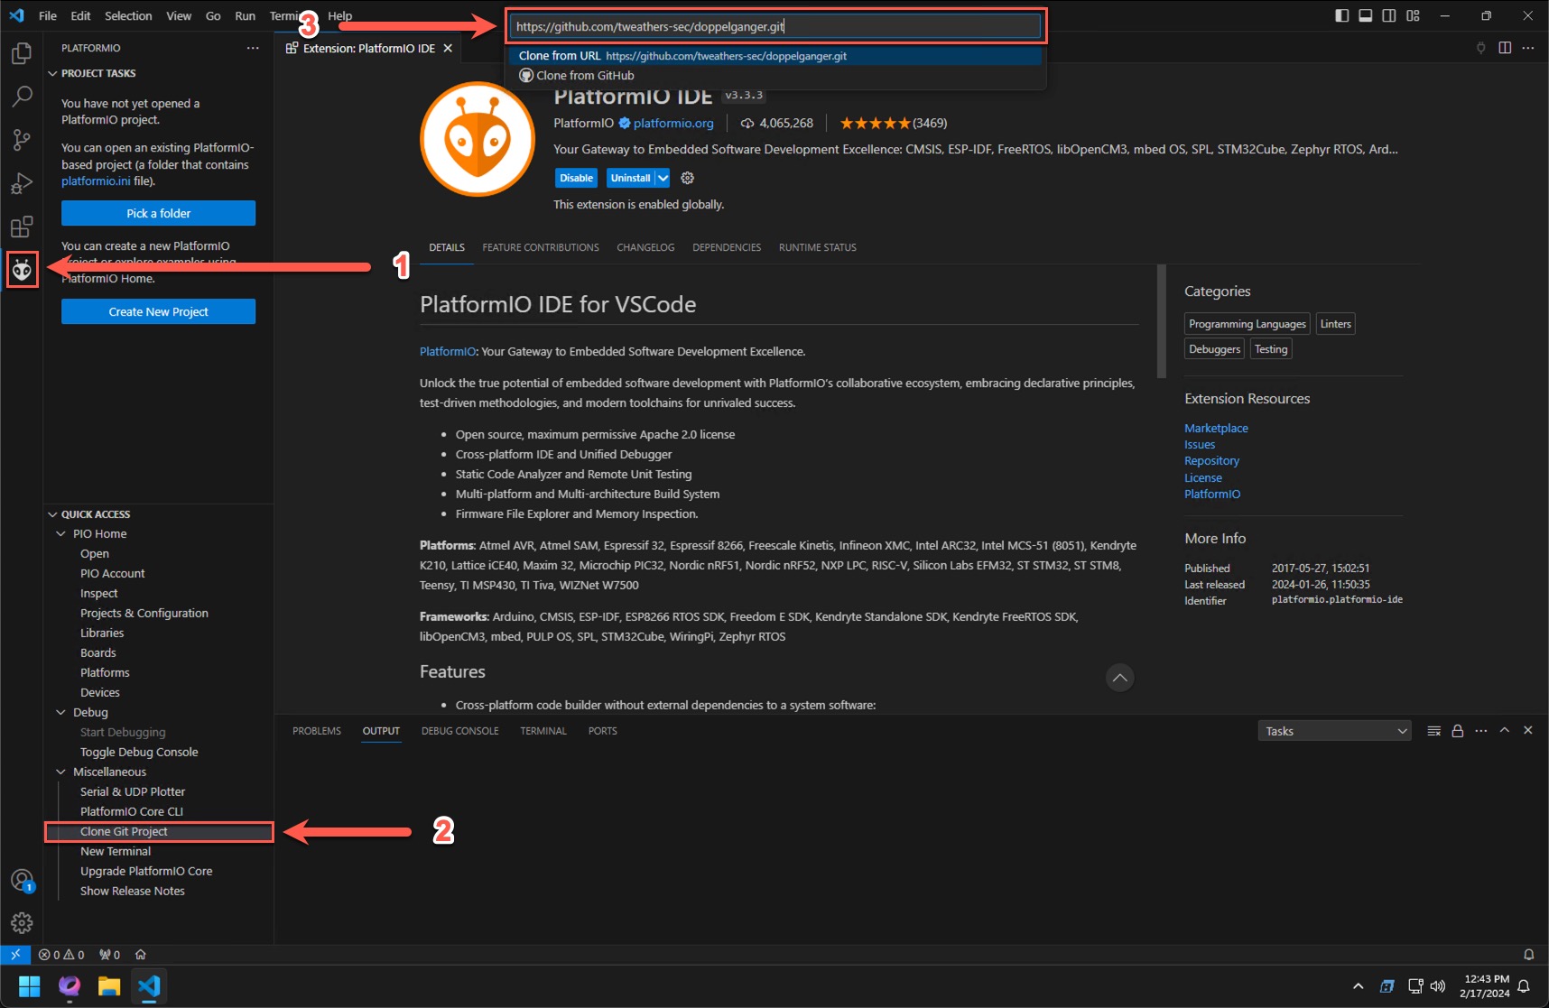The image size is (1549, 1008).
Task: Switch to the FEATURE CONTRIBUTIONS tab
Action: pos(541,247)
